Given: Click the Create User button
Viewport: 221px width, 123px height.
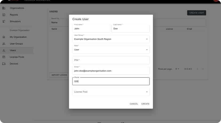Looking at the screenshot, I should (x=196, y=13).
